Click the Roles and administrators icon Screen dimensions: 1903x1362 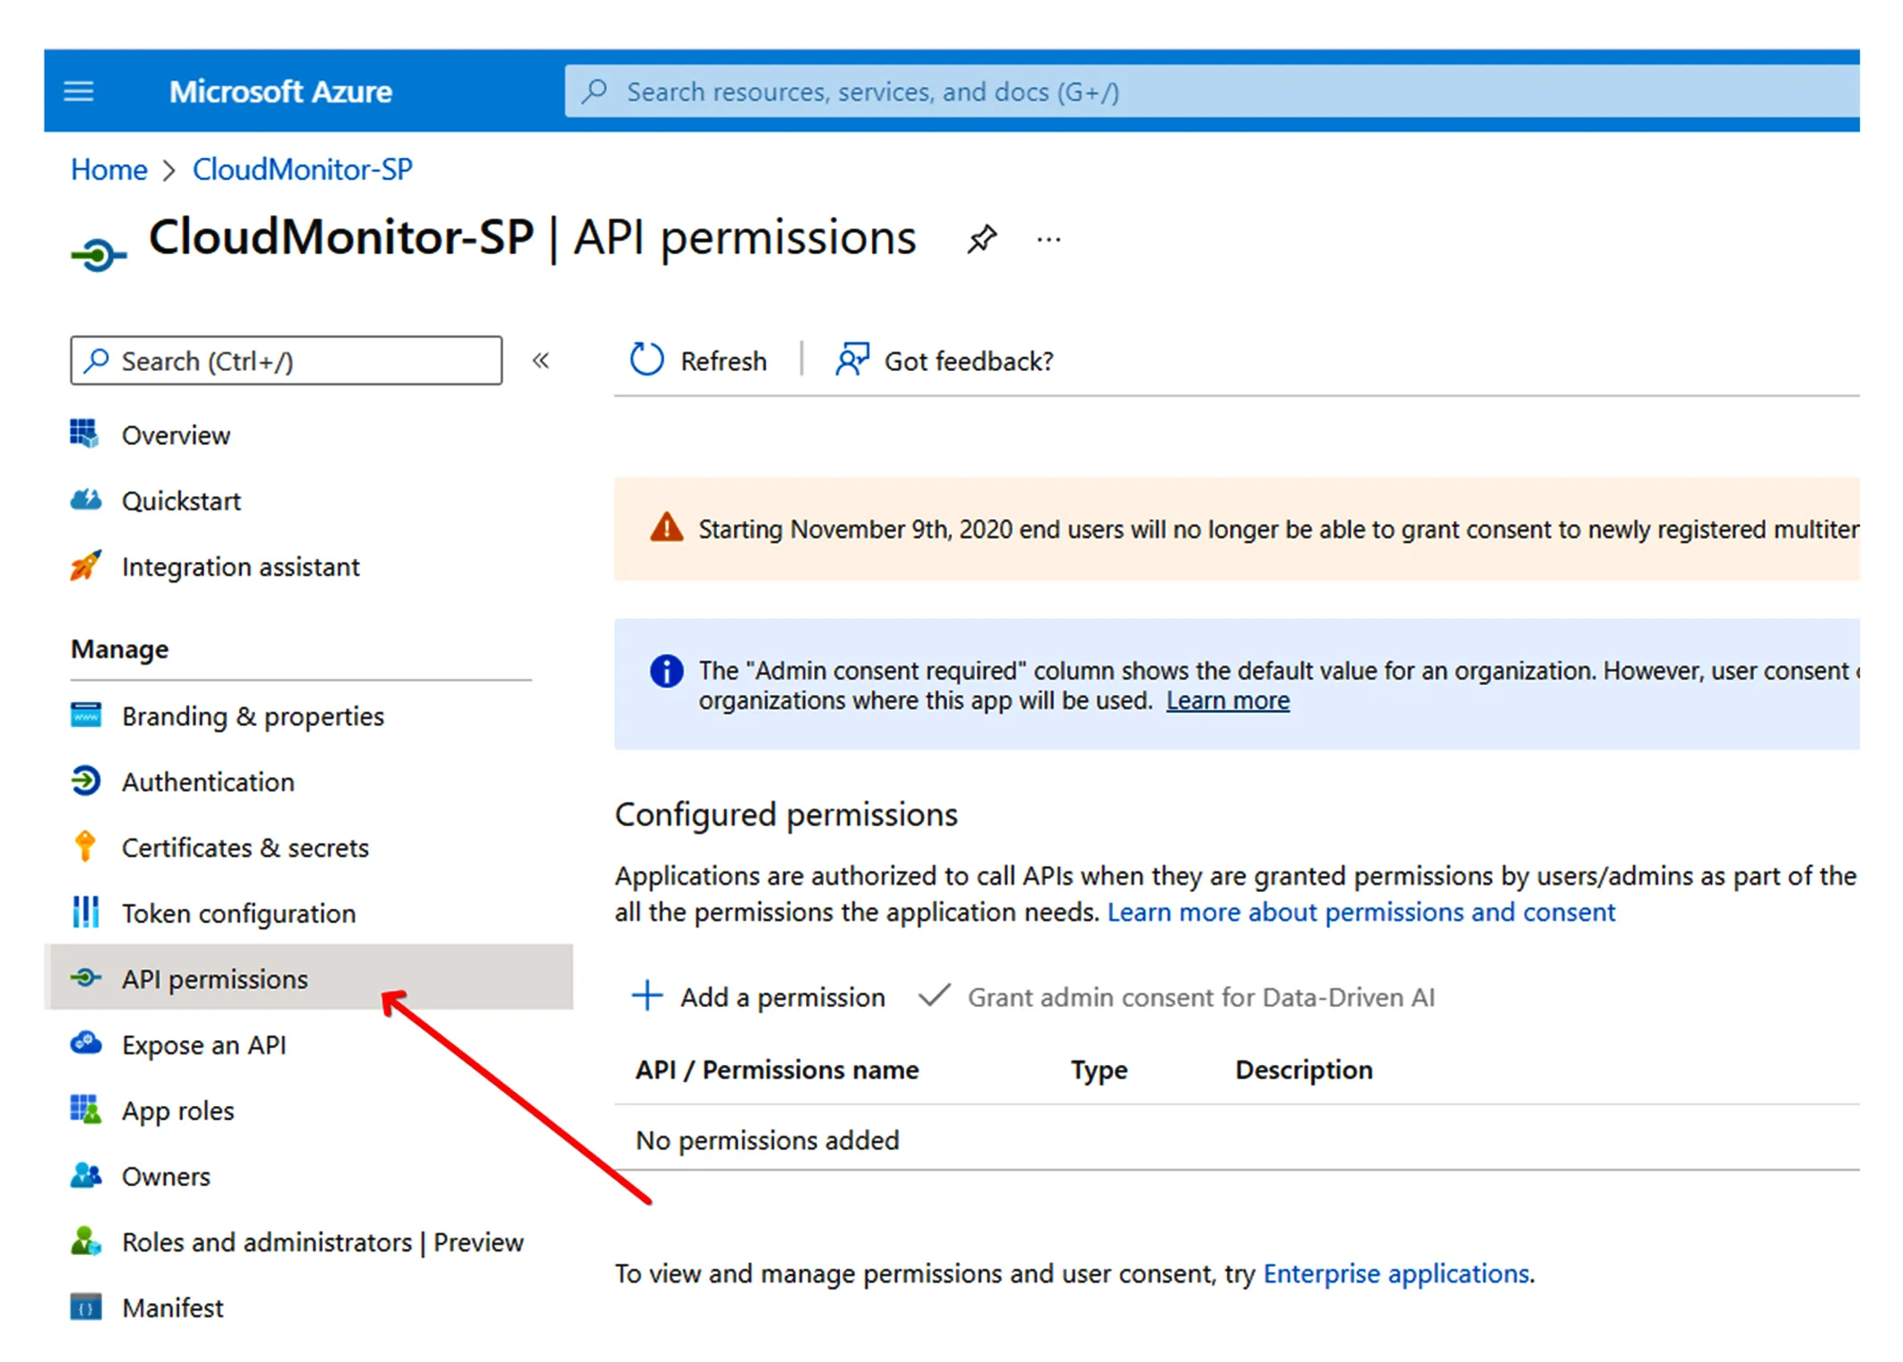(x=86, y=1241)
